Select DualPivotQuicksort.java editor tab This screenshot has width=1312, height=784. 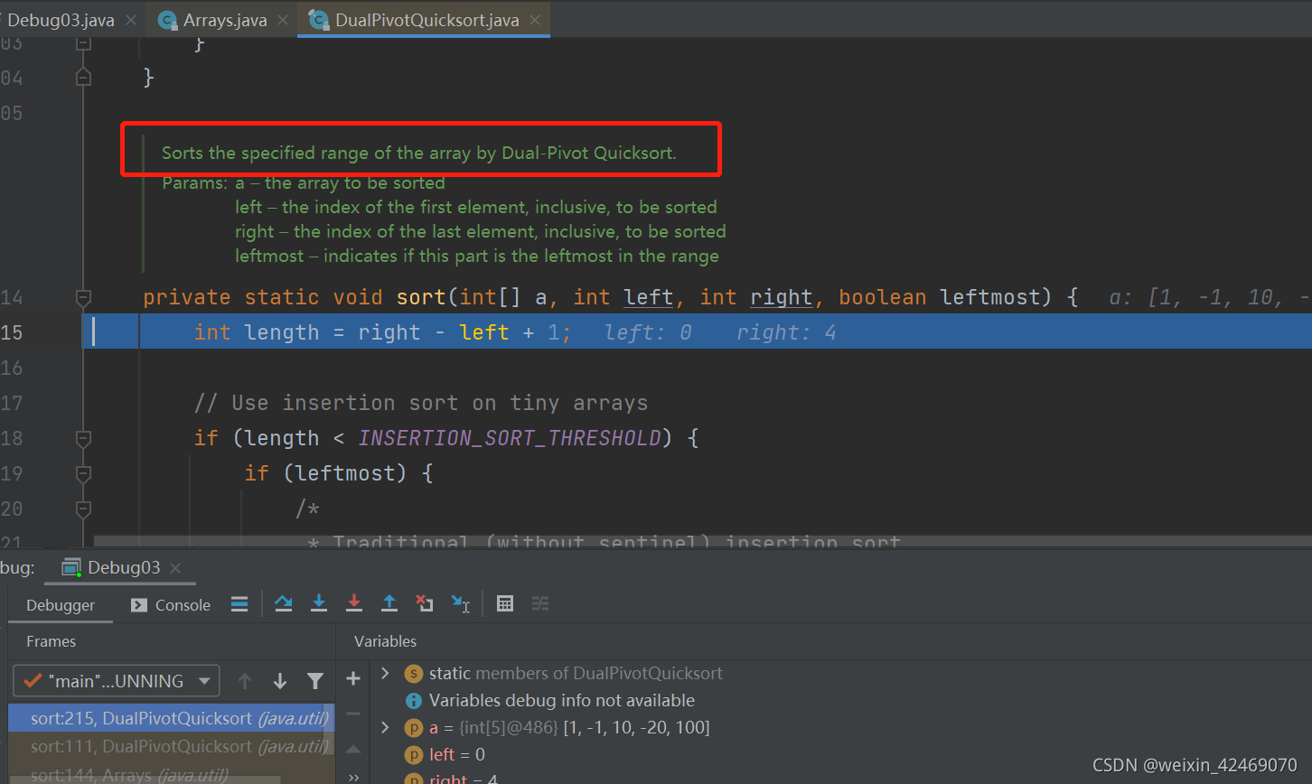click(426, 20)
